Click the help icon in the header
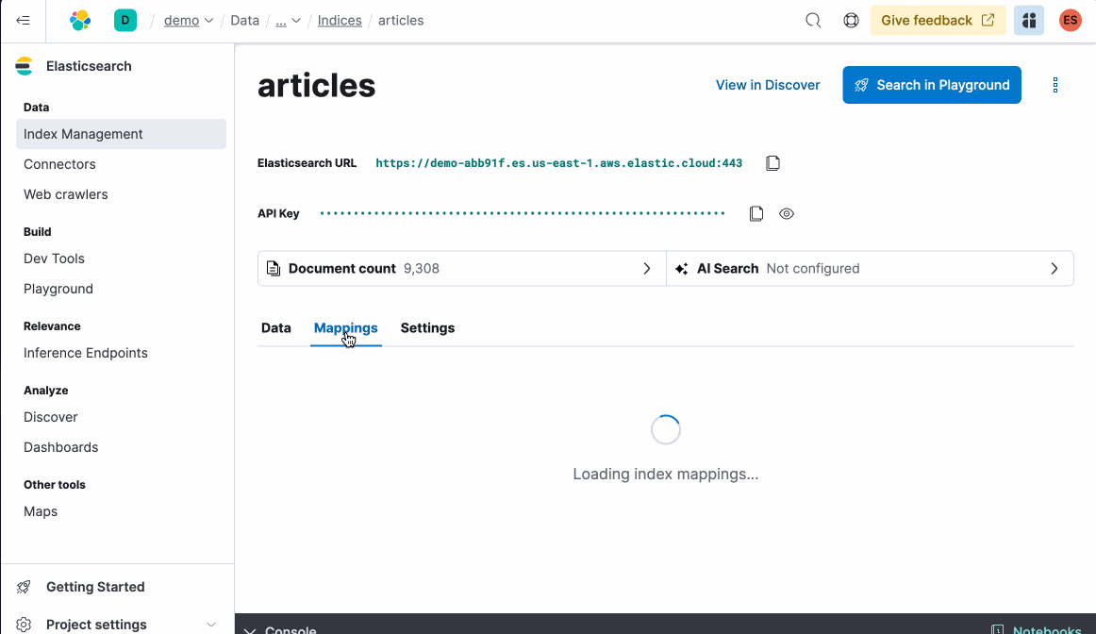1096x634 pixels. point(850,20)
